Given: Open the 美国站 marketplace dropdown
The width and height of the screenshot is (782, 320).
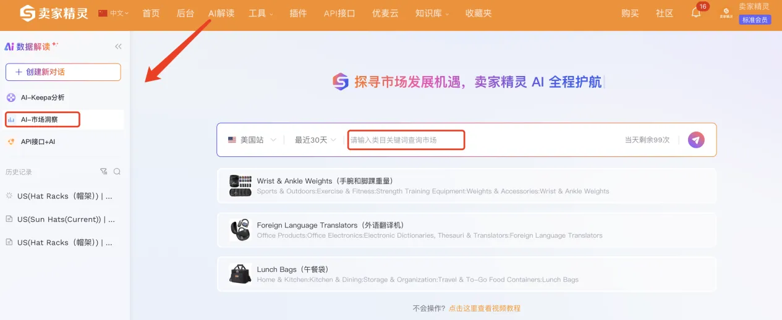Looking at the screenshot, I should (x=252, y=140).
